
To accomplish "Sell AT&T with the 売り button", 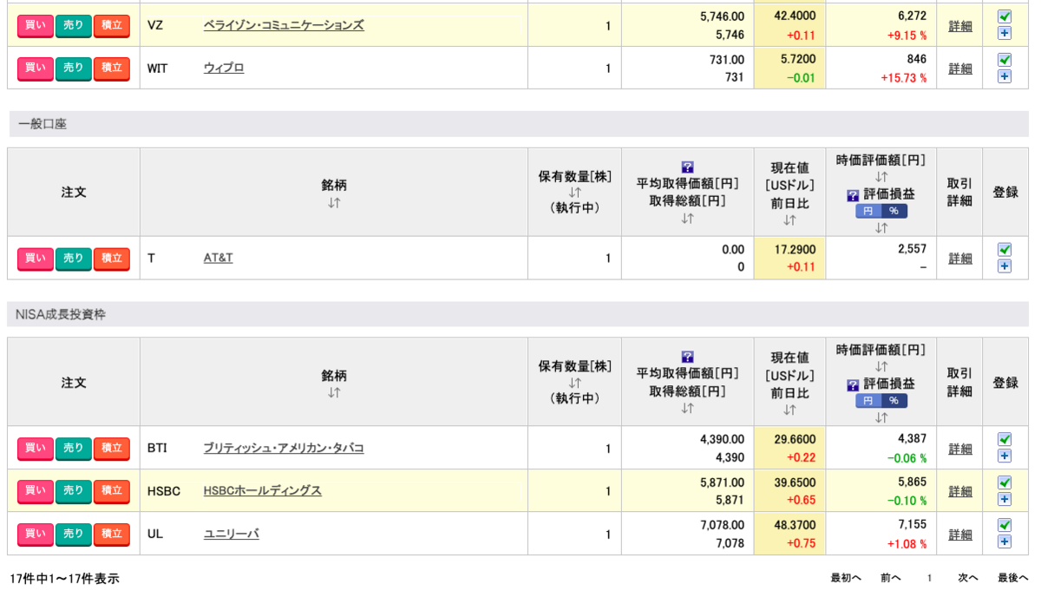I will coord(74,259).
